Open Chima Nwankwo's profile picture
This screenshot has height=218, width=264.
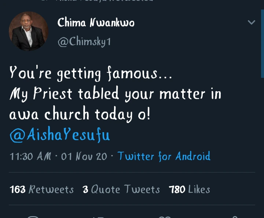[x=28, y=31]
